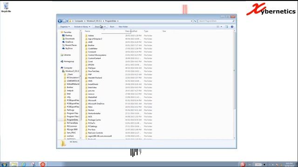Change your view with the views icon
Screen dimensions: 298x167
[x=218, y=27]
